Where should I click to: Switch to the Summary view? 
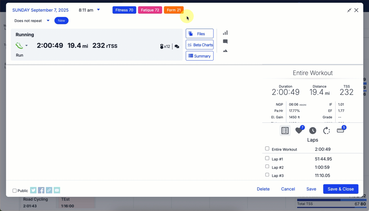[200, 56]
